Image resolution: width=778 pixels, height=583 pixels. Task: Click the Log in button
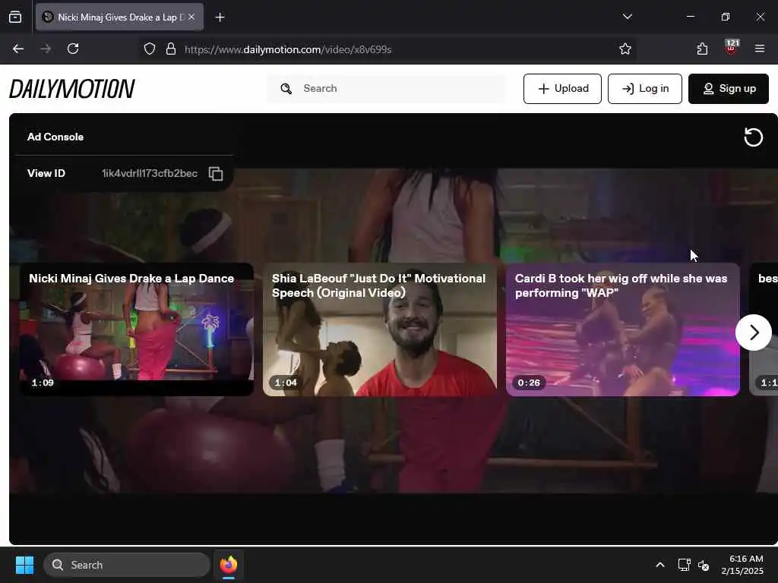tap(644, 89)
